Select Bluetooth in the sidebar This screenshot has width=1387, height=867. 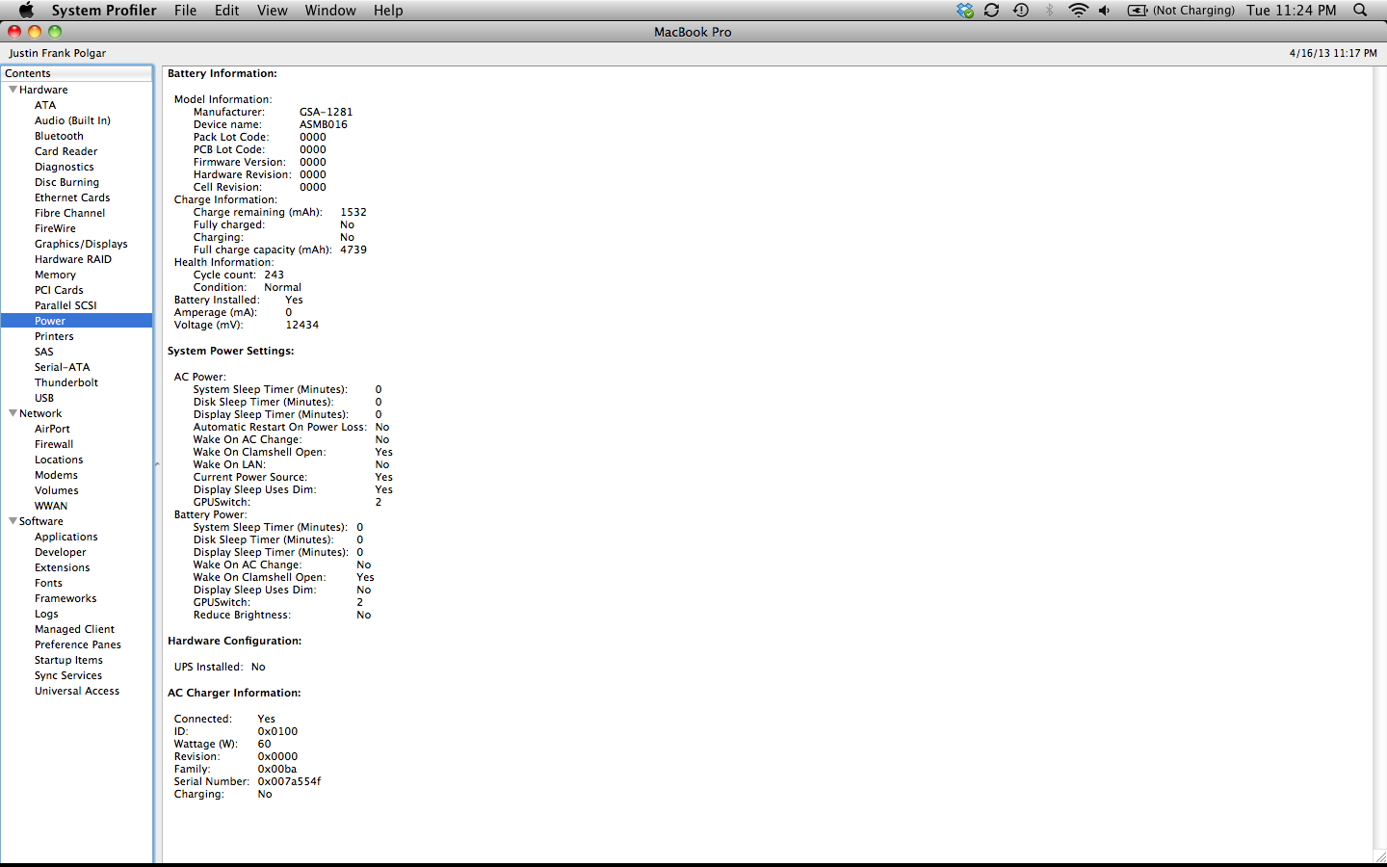coord(59,136)
